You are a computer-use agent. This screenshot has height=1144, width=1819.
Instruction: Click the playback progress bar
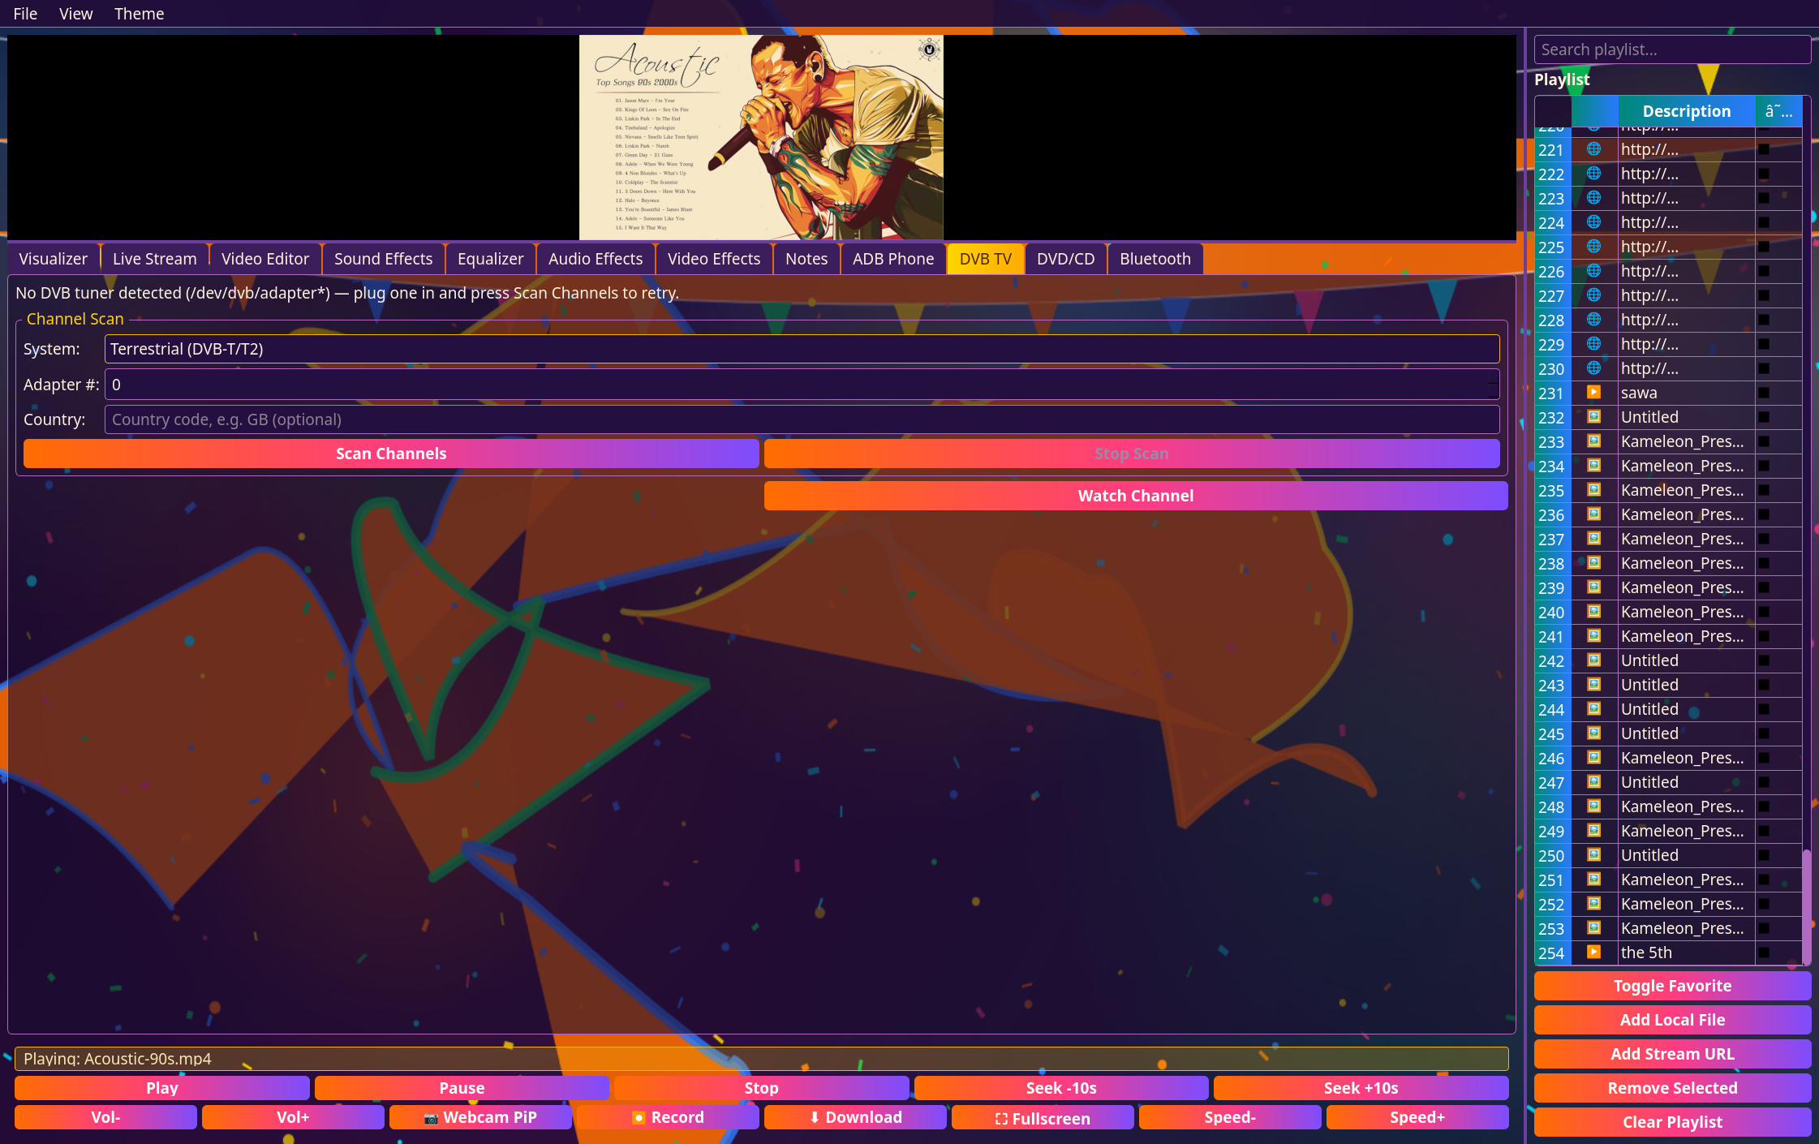point(761,1058)
